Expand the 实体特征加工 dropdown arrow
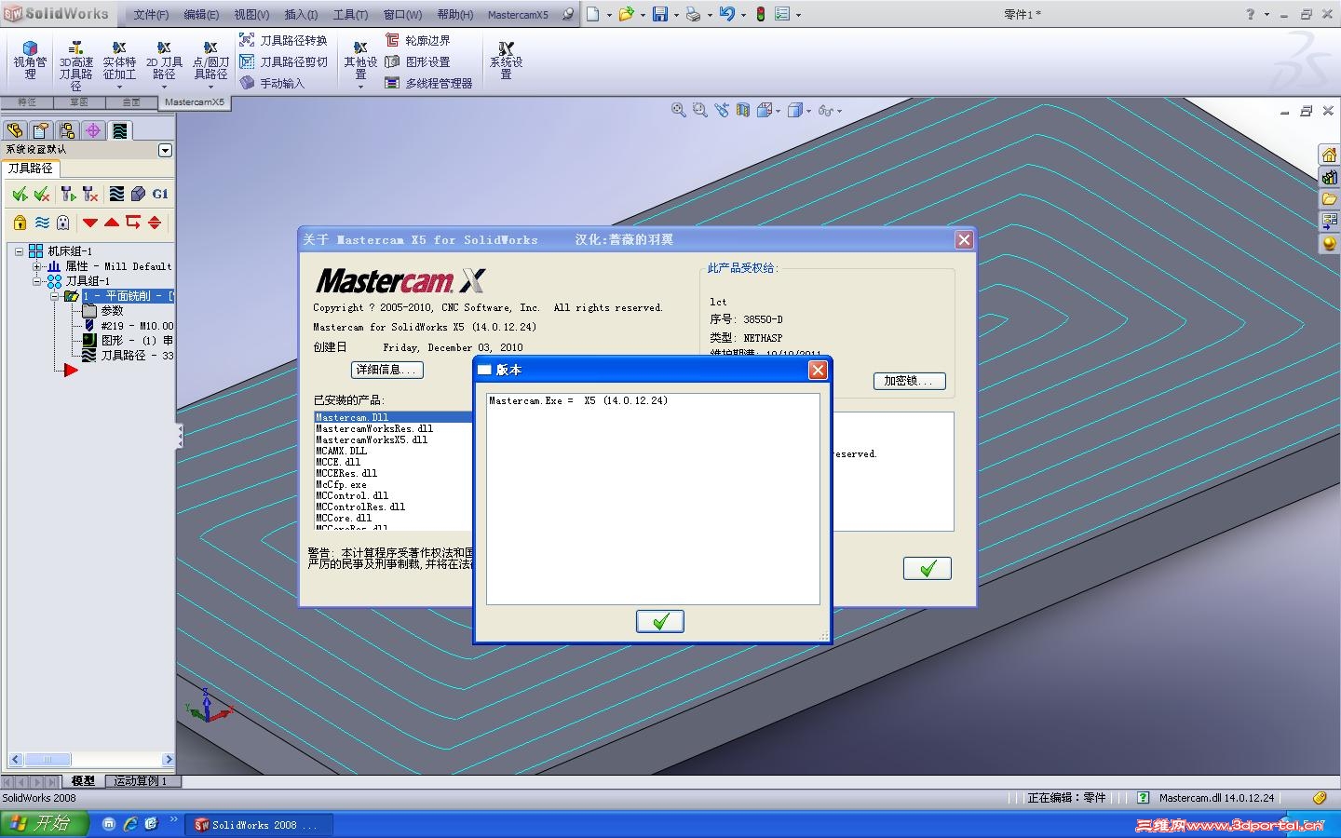 point(119,88)
